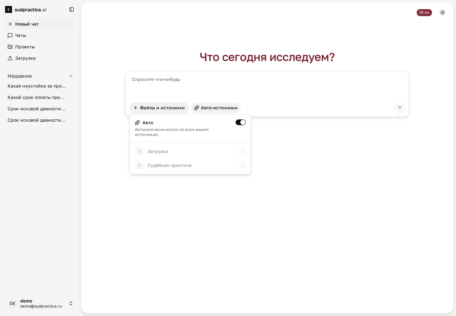Toggle the Судебная практика source switch

[x=241, y=165]
